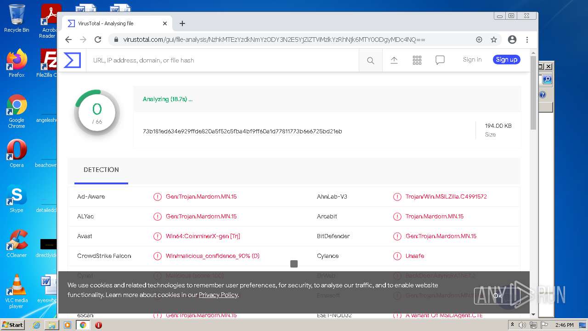Open a new Chrome tab with plus
The height and width of the screenshot is (331, 588).
182,23
